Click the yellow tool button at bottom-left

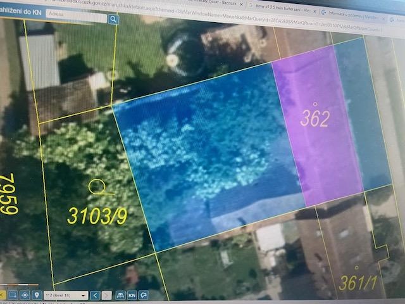pyautogui.click(x=3, y=295)
